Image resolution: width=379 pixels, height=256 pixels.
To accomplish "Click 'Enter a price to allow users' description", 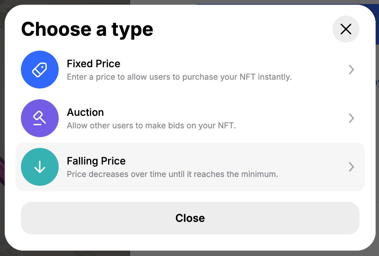I will coord(179,77).
